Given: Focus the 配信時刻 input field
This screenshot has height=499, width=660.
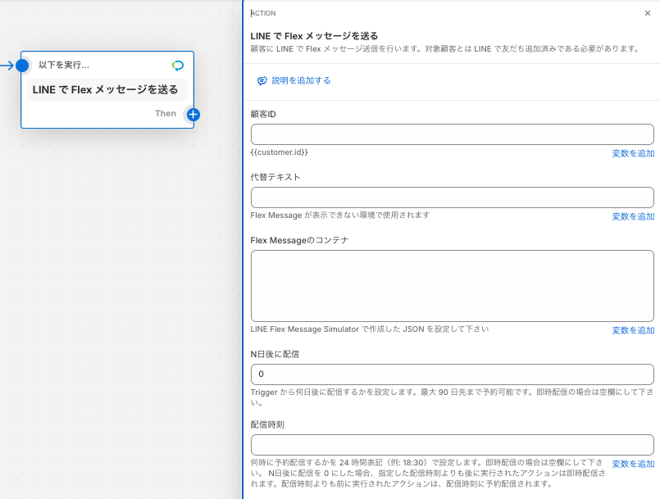Looking at the screenshot, I should click(x=452, y=445).
